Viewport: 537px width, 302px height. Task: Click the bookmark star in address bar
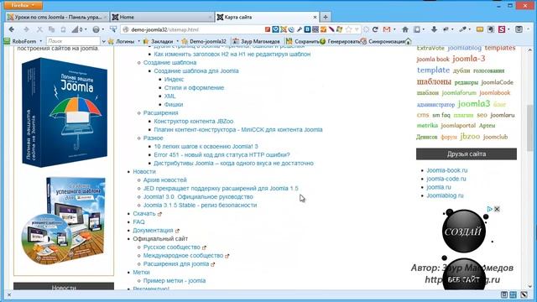point(349,29)
